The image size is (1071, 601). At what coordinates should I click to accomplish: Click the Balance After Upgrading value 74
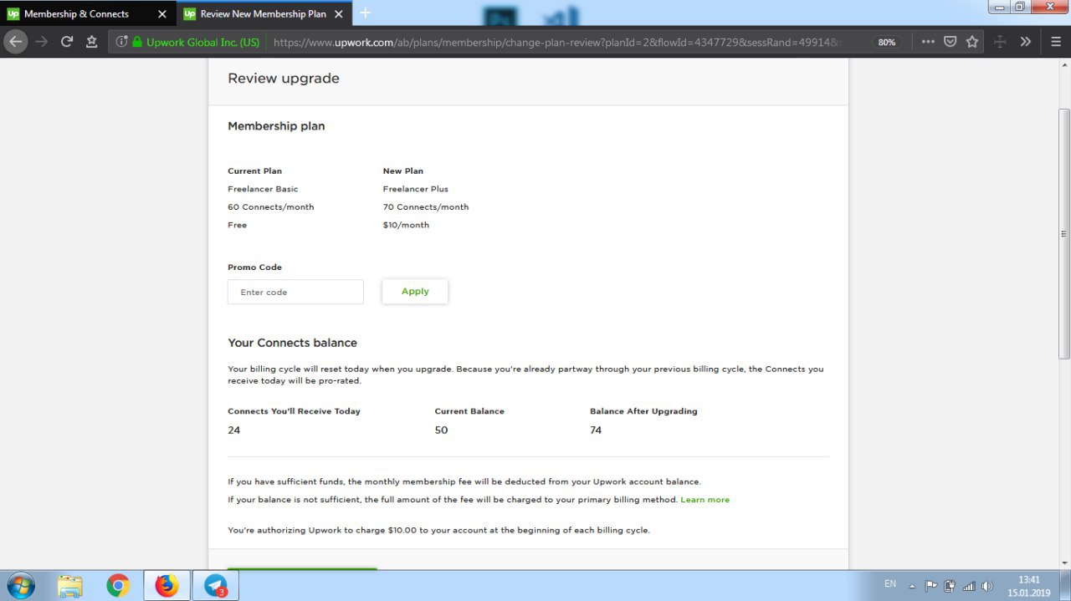(596, 430)
